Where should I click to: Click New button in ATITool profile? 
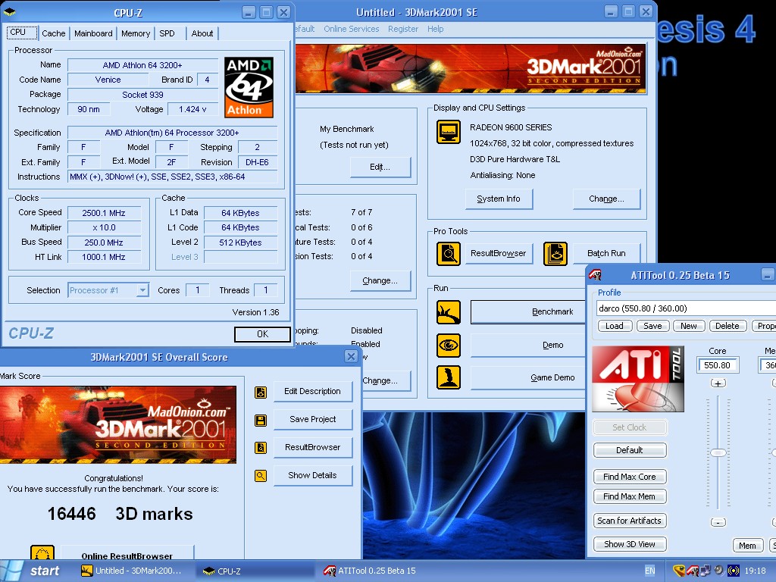(689, 326)
